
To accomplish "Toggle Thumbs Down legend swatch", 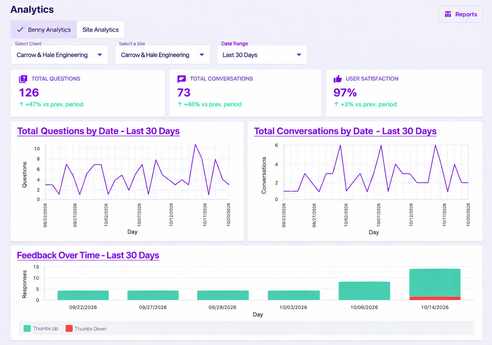I will [69, 329].
